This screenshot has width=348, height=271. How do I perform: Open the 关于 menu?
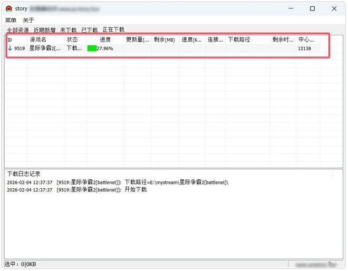click(x=28, y=20)
